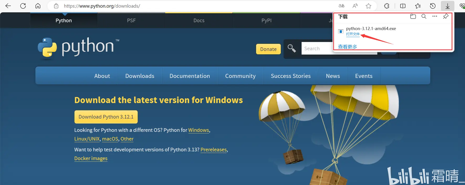Toggle the downloads toolbar icon
Viewport: 465px width, 185px height.
448,6
